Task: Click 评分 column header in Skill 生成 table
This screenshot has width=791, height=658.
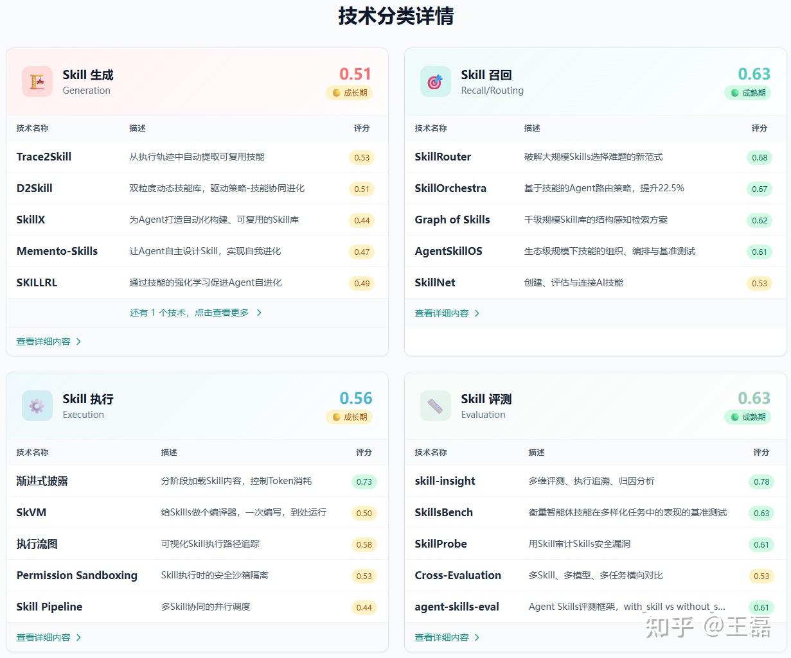Action: tap(362, 128)
